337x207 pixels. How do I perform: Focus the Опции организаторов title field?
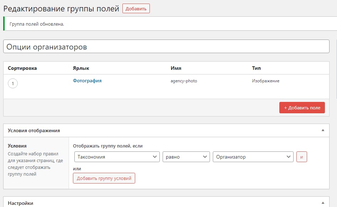coord(166,47)
